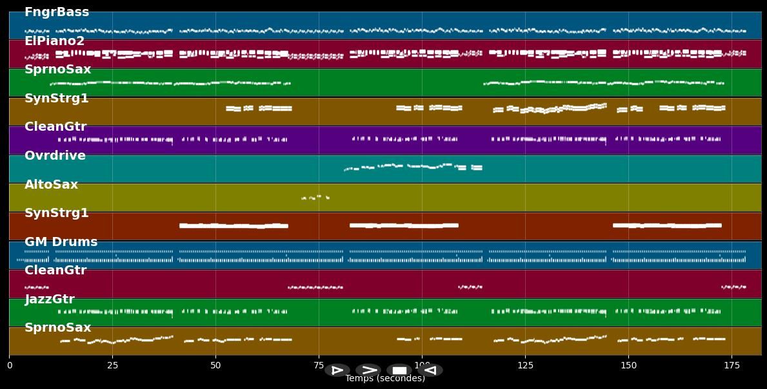Click the Ovrdrive note cluster in the teal track

(413, 167)
